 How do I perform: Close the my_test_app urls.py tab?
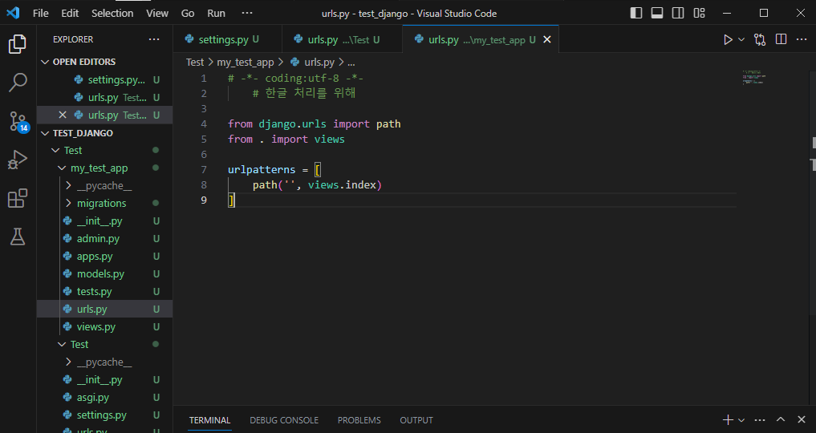coord(547,39)
